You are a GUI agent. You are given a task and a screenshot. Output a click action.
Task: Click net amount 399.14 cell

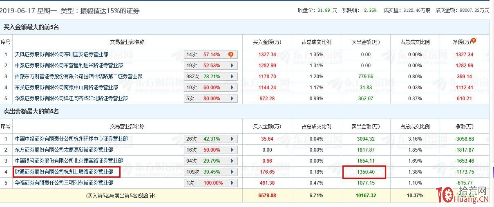tap(464, 77)
